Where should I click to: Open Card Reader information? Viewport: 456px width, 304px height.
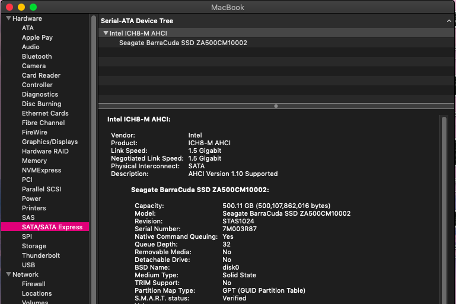(41, 75)
